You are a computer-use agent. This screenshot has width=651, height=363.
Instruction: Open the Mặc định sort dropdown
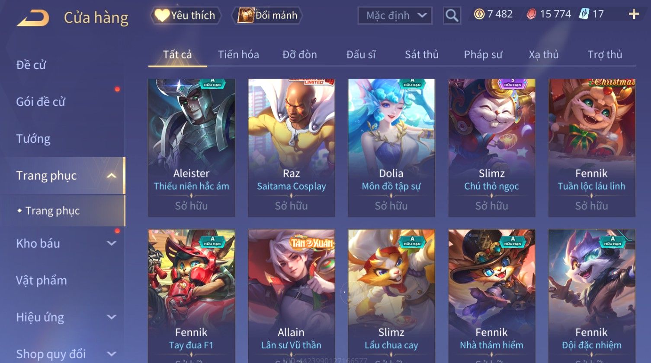[x=395, y=16]
